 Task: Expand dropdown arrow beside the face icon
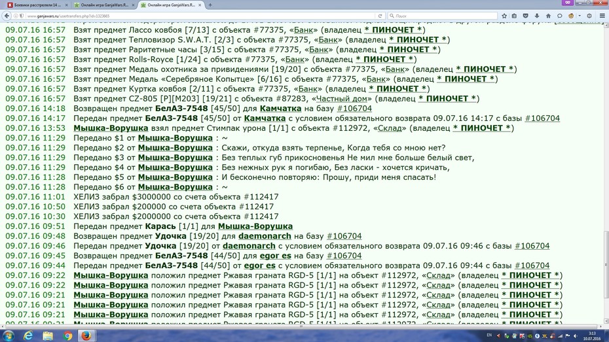pyautogui.click(x=580, y=16)
